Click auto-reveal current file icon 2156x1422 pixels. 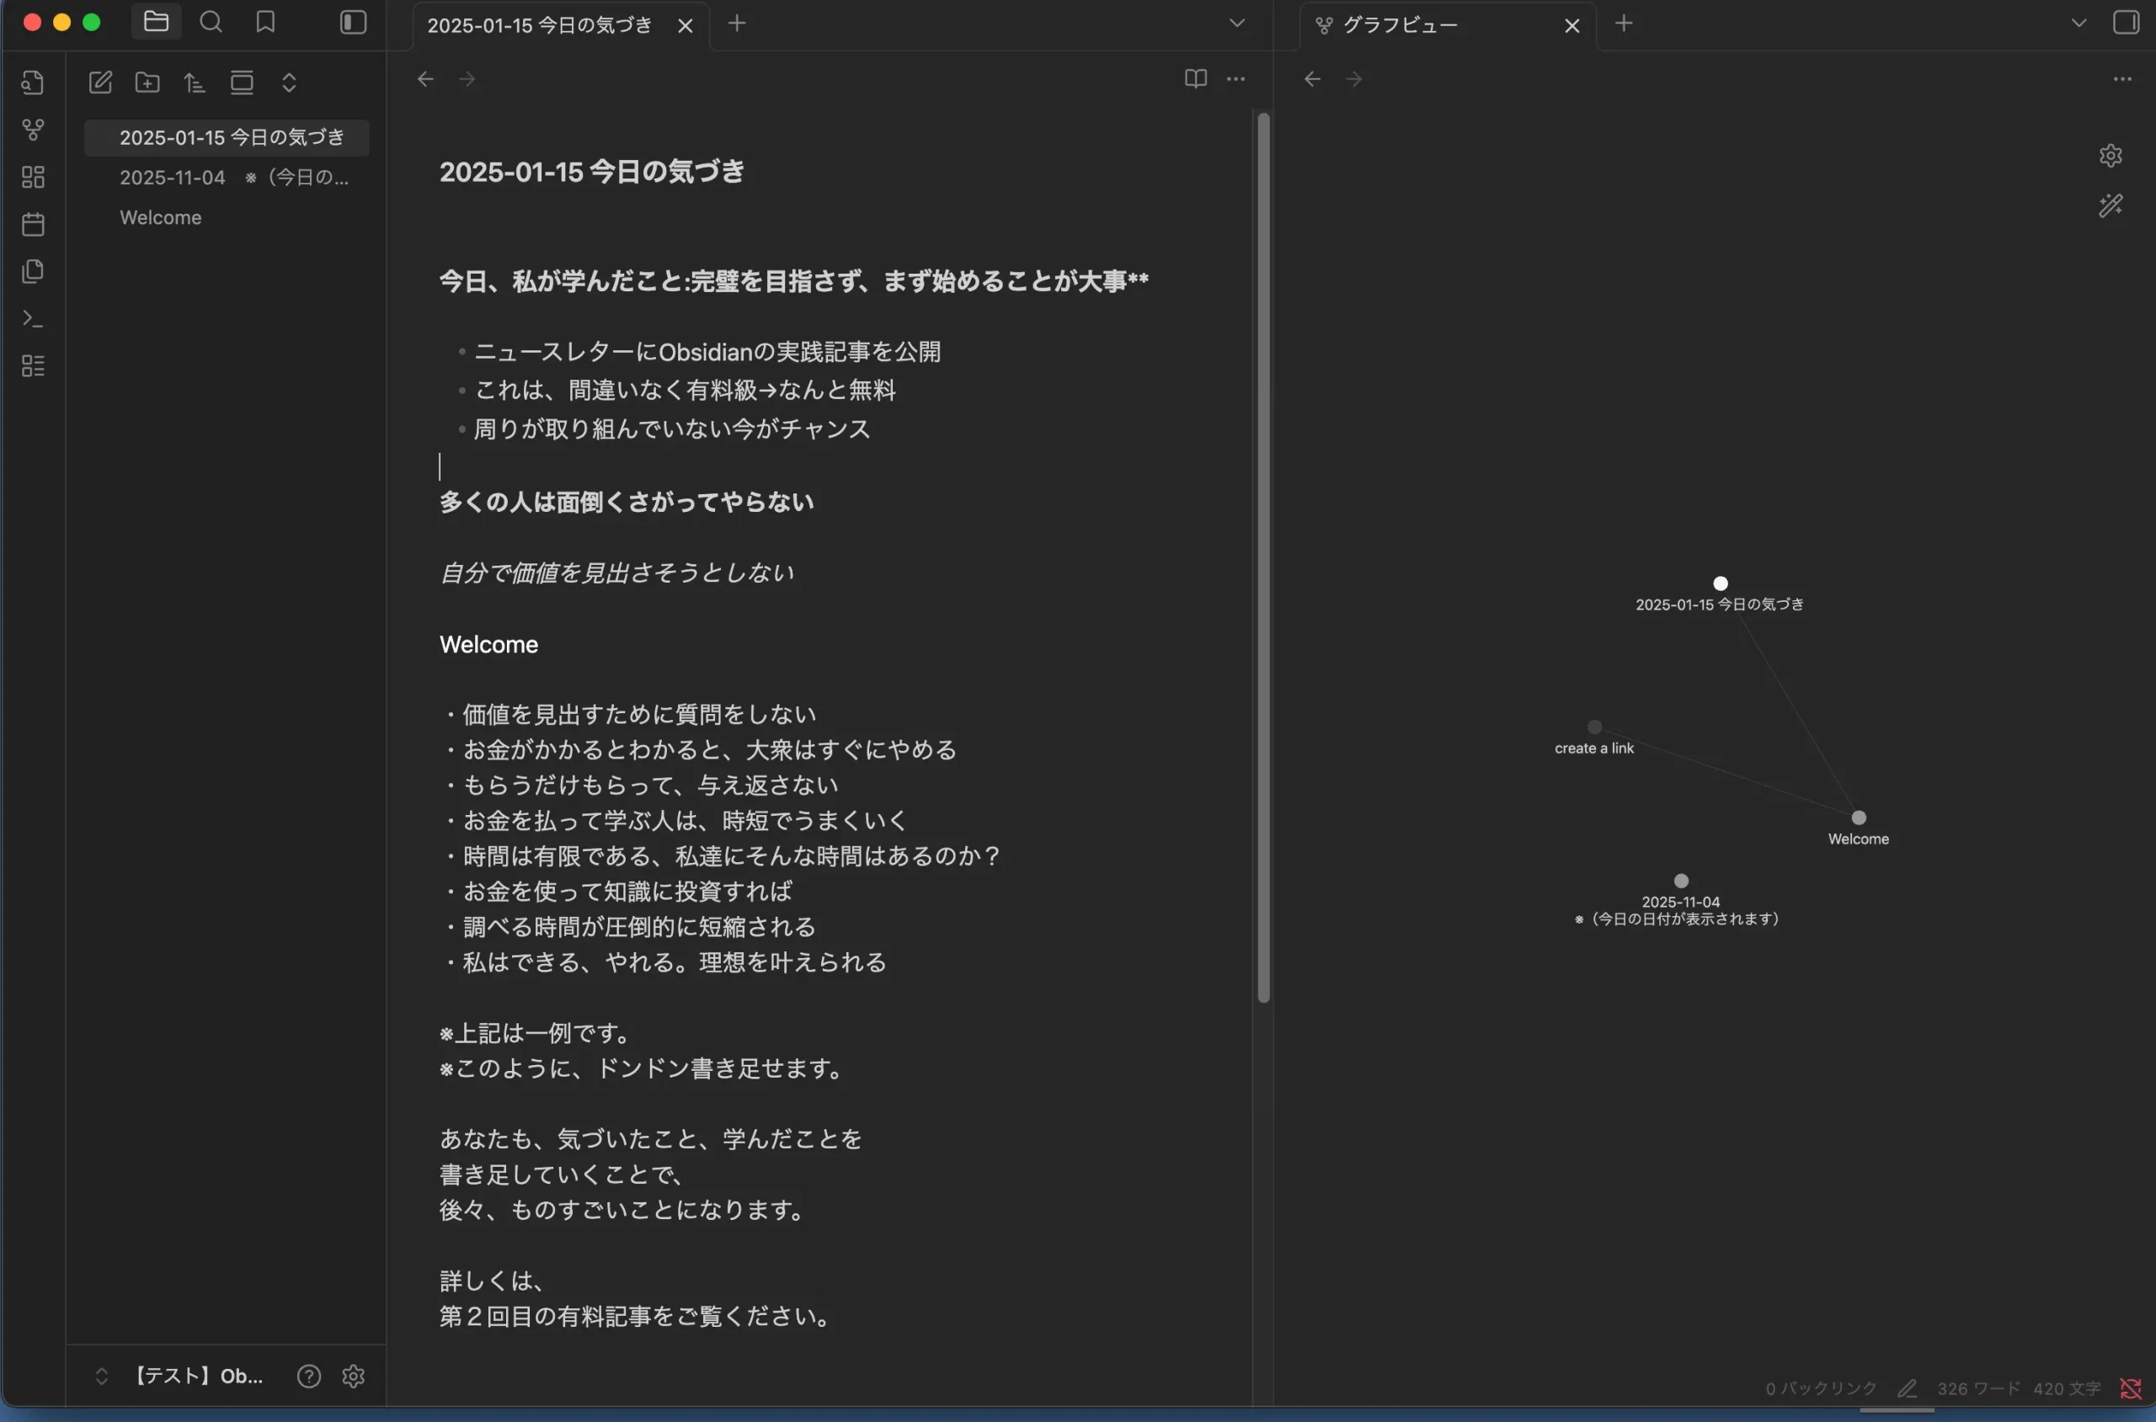coord(241,83)
